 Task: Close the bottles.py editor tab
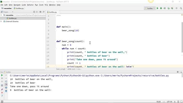coord(58,12)
